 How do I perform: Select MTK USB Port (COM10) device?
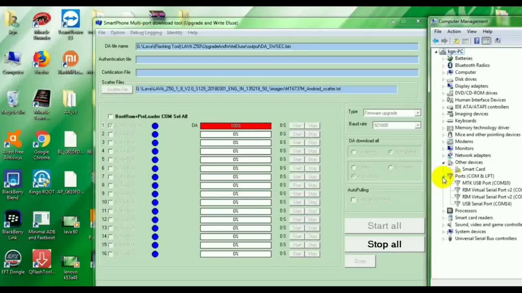tap(486, 183)
